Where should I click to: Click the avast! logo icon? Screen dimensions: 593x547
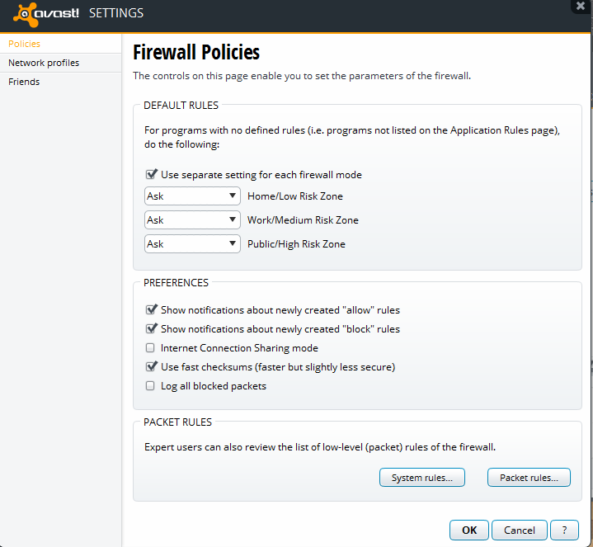(23, 13)
